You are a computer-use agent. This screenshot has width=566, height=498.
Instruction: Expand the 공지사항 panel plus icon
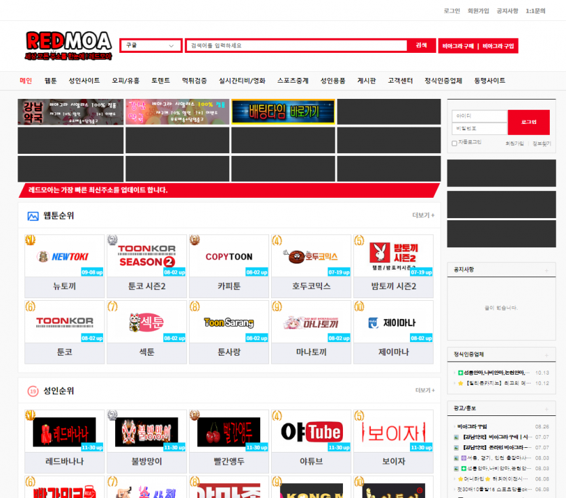[x=546, y=270]
